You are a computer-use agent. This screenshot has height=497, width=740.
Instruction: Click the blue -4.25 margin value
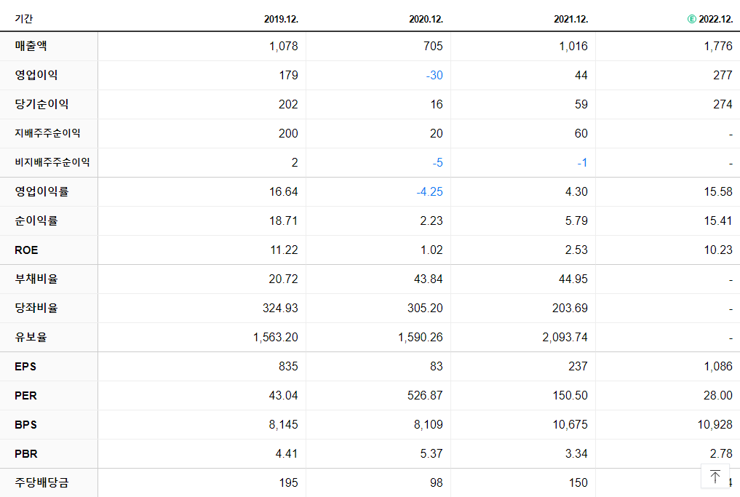coord(429,192)
